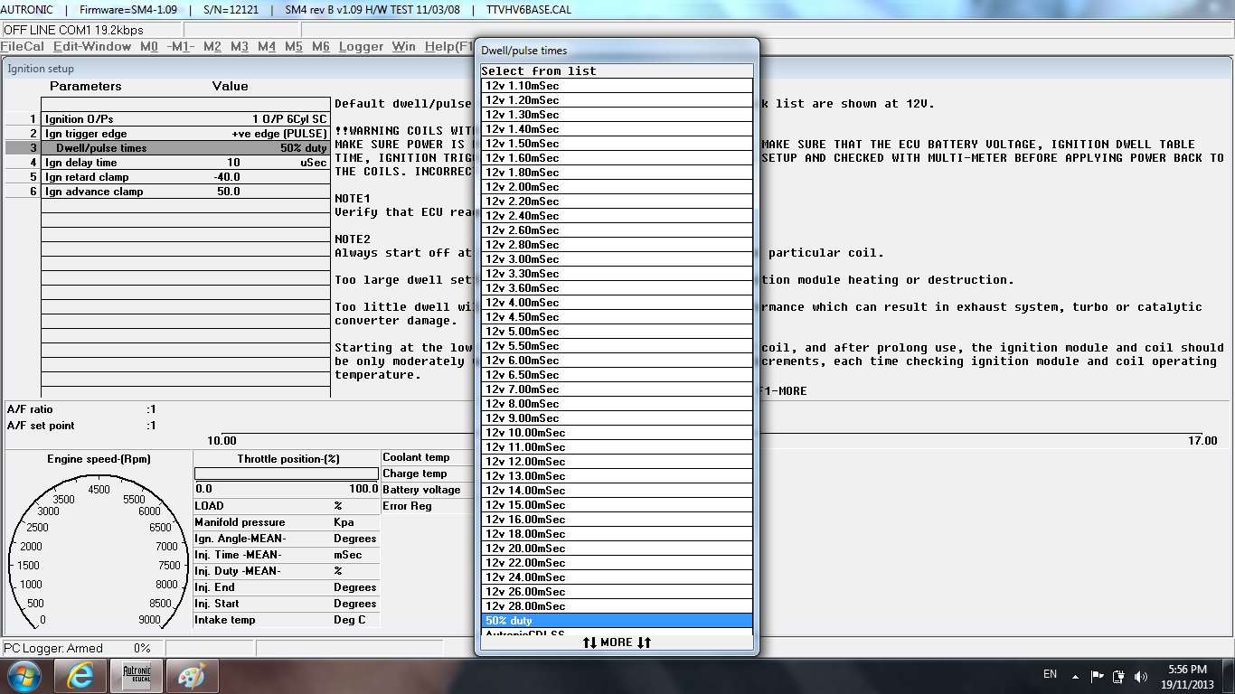Open the Paint taskbar icon
The width and height of the screenshot is (1235, 694).
191,676
